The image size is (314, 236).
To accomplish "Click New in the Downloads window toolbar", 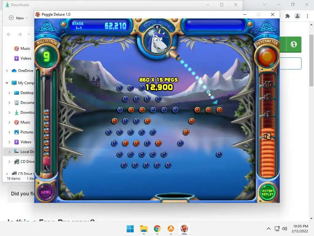I will [x=18, y=18].
